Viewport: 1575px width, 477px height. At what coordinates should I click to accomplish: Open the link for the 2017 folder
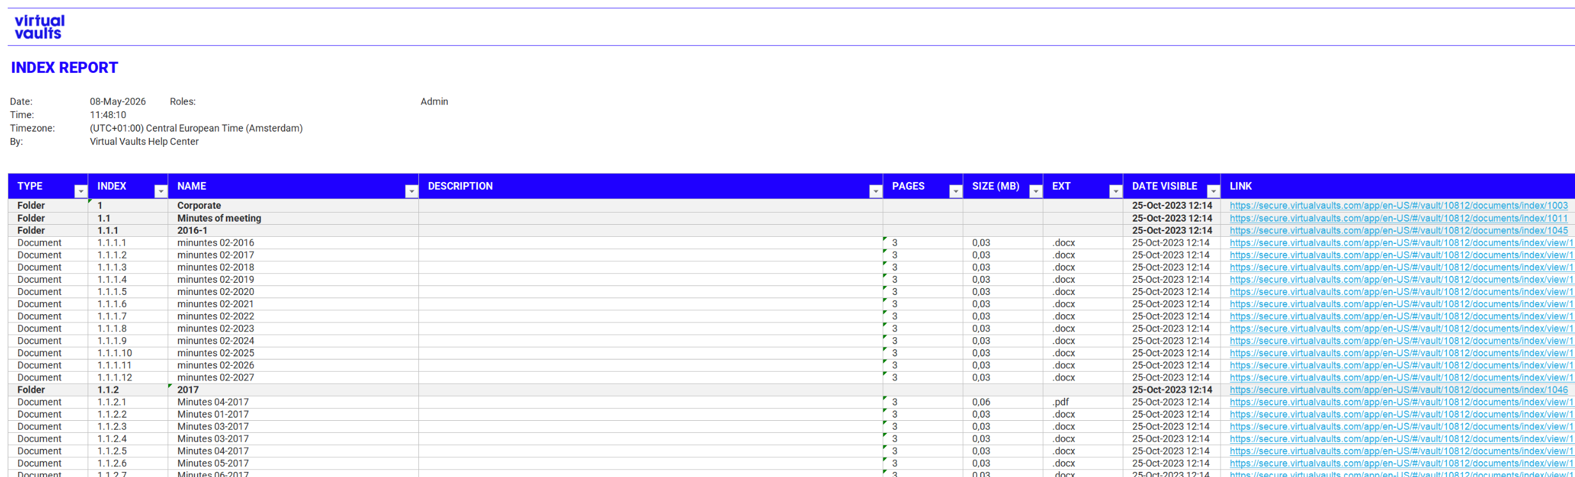click(1398, 390)
